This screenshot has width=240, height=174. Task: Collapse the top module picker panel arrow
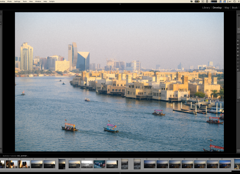[x=120, y=4]
